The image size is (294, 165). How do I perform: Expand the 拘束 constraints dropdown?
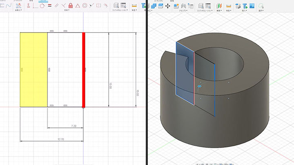(67, 10)
